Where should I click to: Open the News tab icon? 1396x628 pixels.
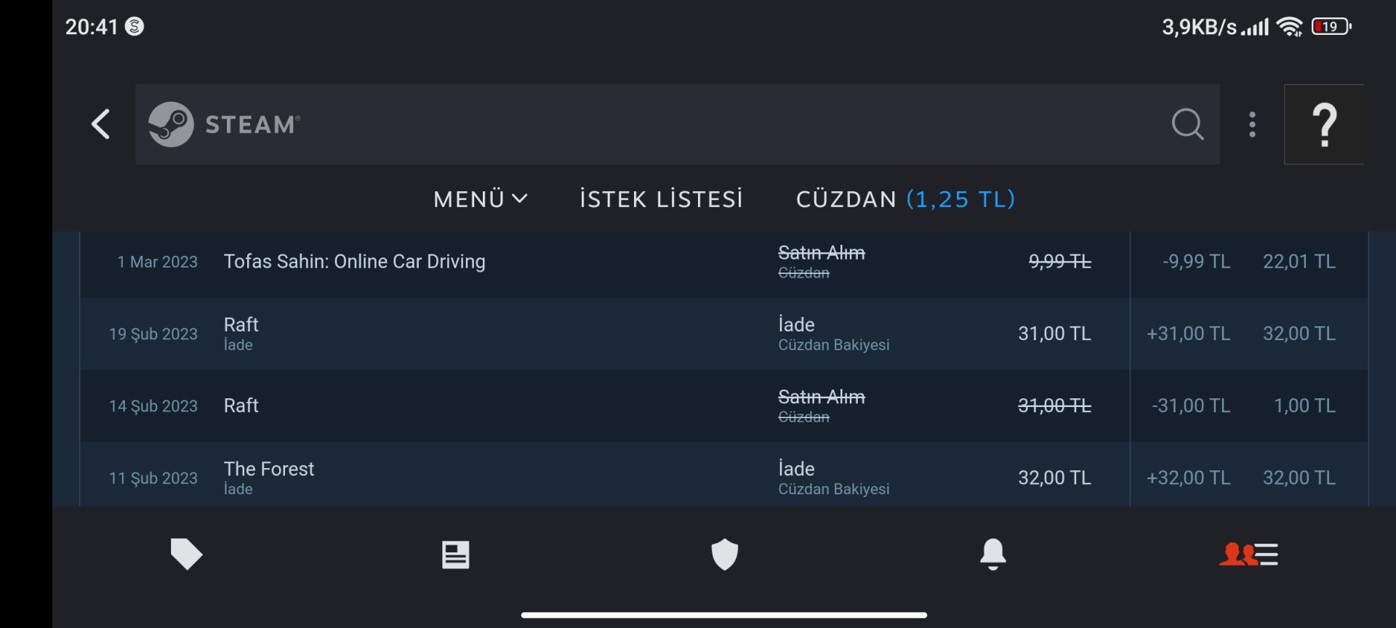click(456, 555)
